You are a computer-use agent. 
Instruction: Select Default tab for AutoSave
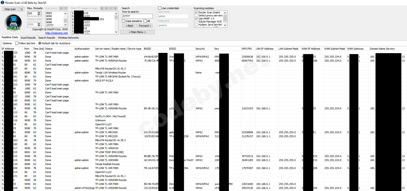tap(40, 43)
